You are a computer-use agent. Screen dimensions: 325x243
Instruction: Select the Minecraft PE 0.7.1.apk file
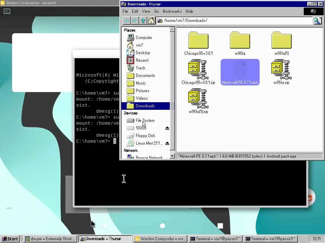coord(240,72)
